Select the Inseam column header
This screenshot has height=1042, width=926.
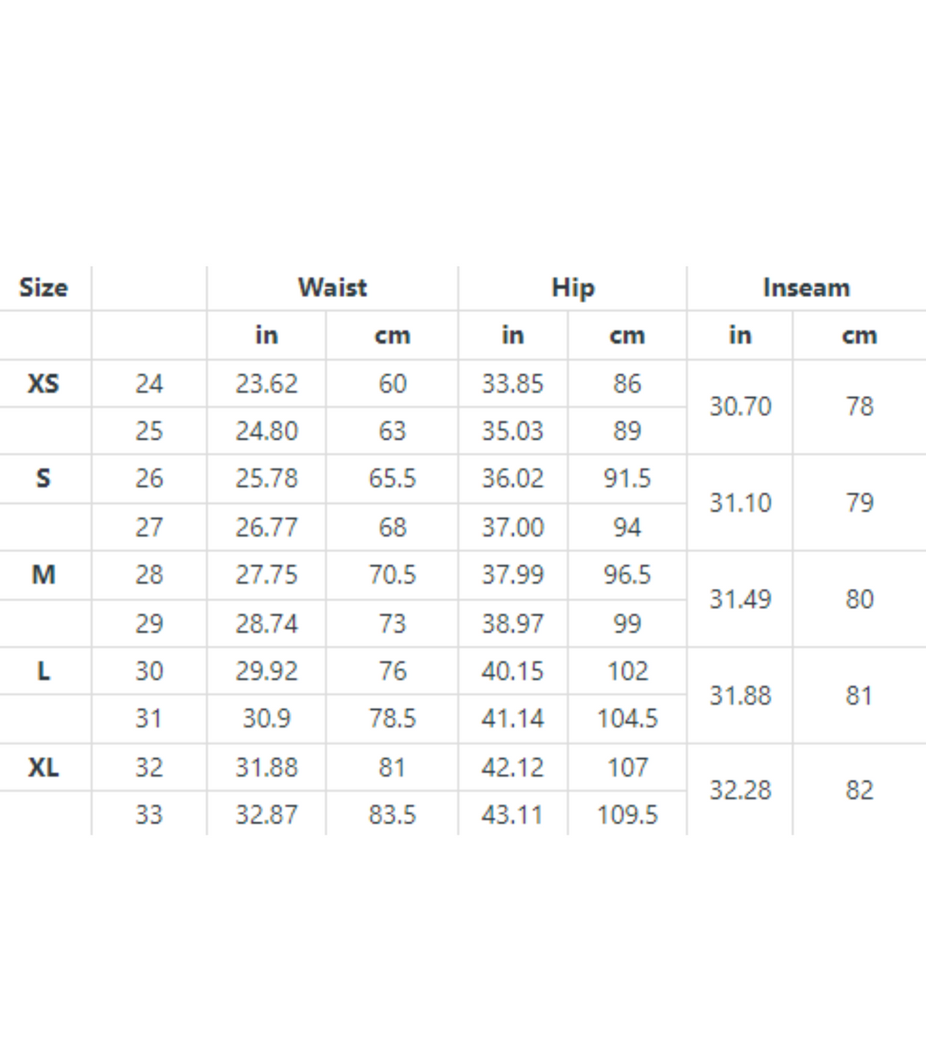(x=807, y=288)
